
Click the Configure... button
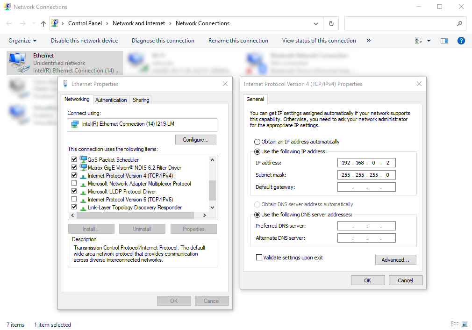[196, 140]
